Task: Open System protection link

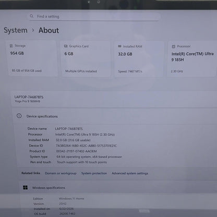Action: tap(94, 173)
